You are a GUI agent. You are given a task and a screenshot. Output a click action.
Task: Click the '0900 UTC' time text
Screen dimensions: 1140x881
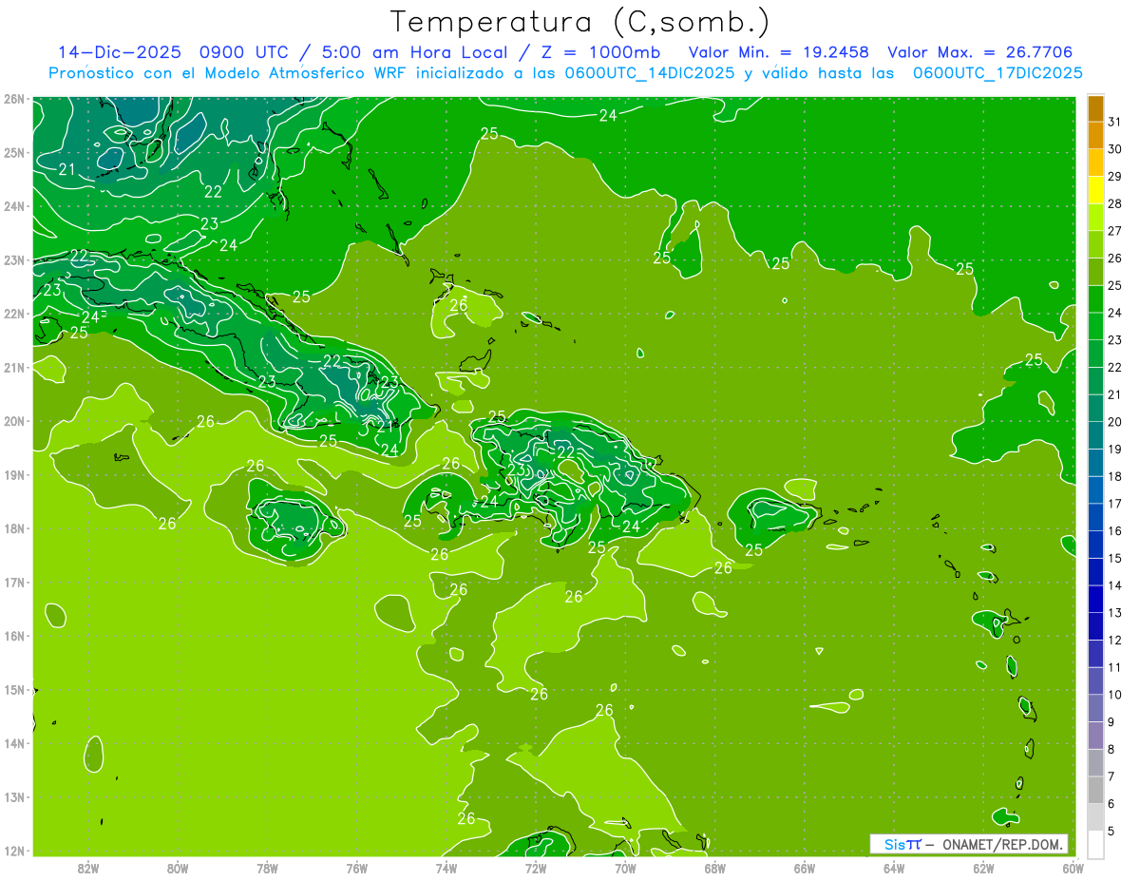242,52
